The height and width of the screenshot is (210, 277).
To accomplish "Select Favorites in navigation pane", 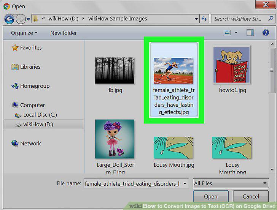I will click(x=31, y=47).
